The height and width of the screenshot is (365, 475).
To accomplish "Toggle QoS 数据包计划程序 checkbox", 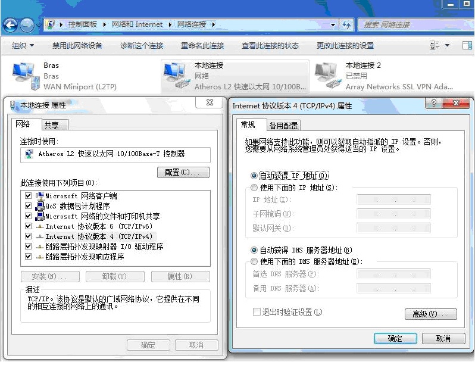I will 28,206.
